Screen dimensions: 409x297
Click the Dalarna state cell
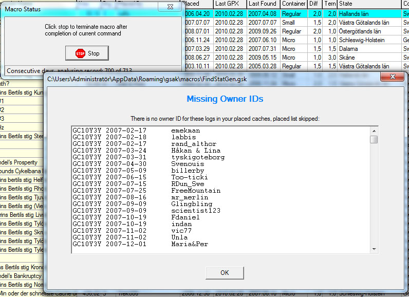click(349, 49)
